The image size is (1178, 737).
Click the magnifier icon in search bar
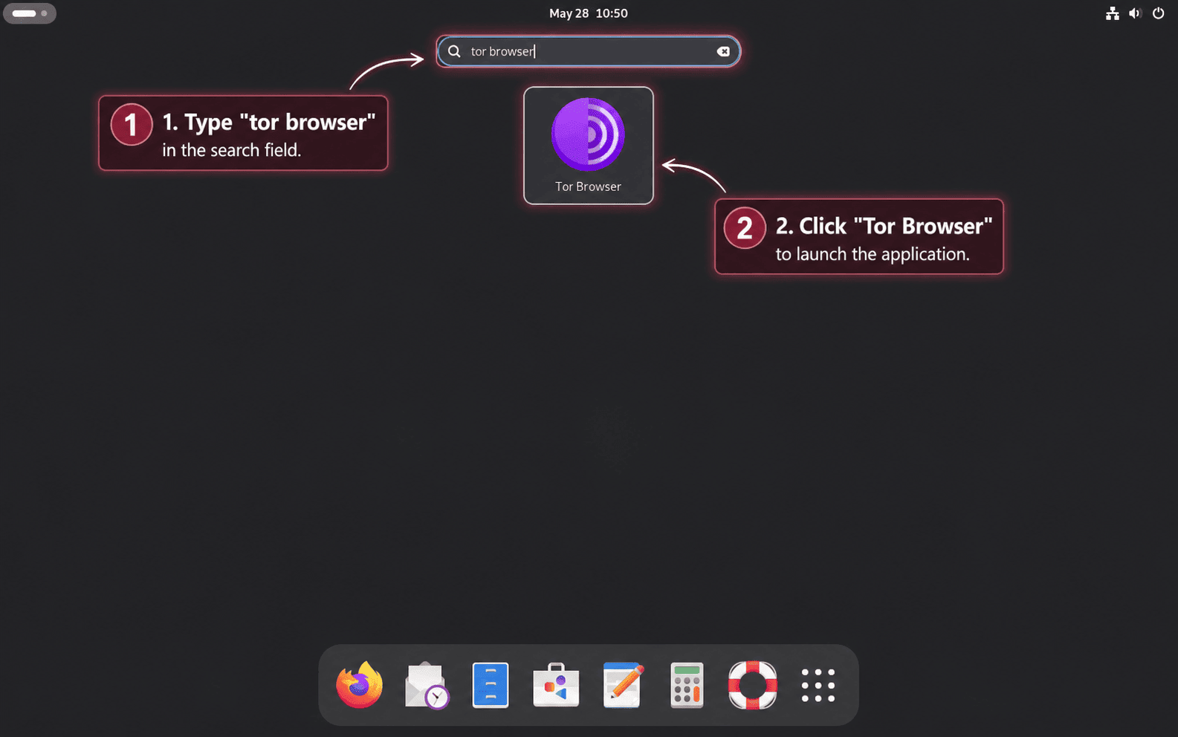pyautogui.click(x=454, y=51)
